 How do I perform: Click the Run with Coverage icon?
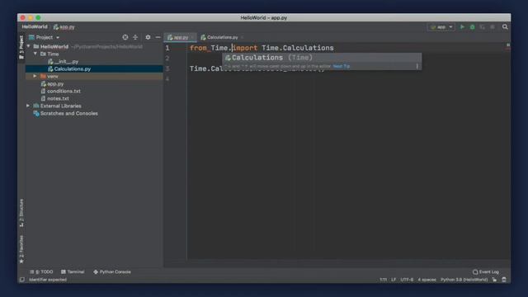482,27
